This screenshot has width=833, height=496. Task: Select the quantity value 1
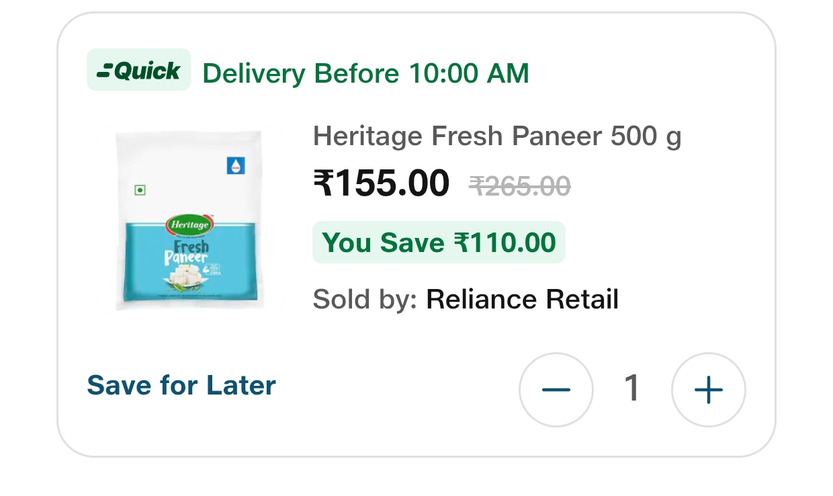point(632,388)
